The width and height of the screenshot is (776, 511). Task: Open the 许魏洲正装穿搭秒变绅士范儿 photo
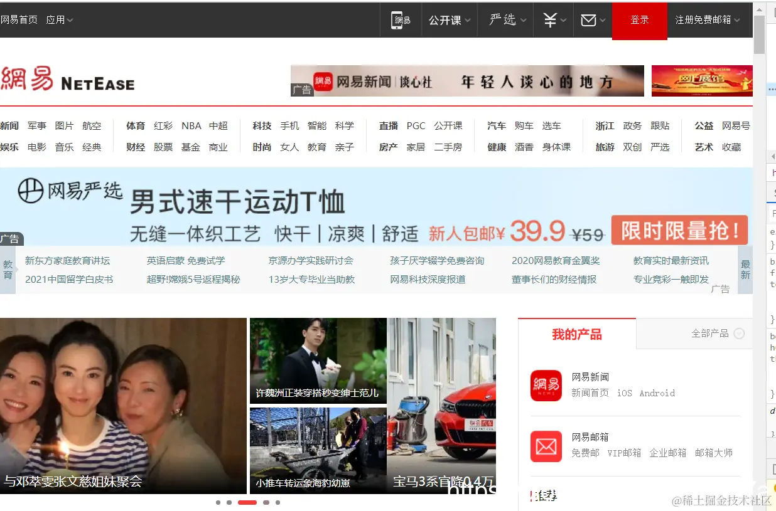(x=318, y=361)
